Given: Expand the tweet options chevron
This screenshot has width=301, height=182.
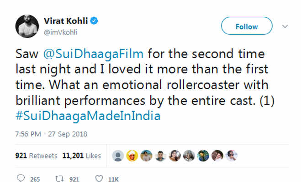Looking at the screenshot, I should 285,26.
